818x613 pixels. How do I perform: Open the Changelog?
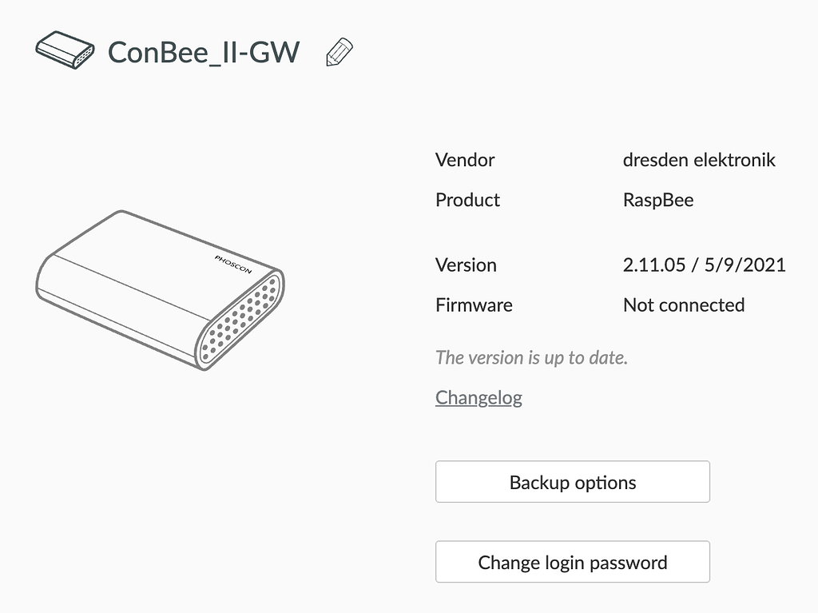(x=478, y=397)
